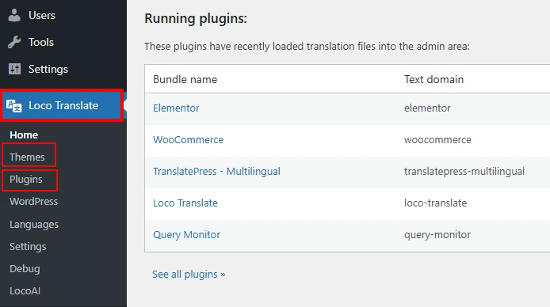The image size is (550, 307).
Task: Click the Settings sliders icon in sidebar
Action: [x=14, y=69]
